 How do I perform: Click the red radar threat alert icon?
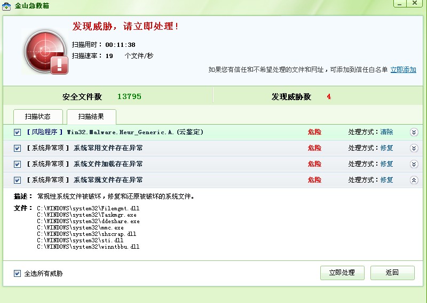(46, 52)
